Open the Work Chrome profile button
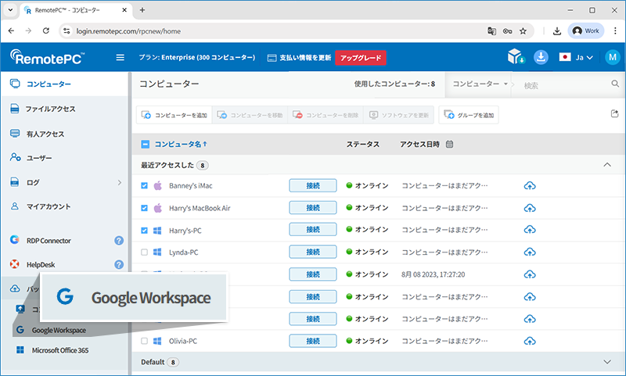 click(586, 30)
